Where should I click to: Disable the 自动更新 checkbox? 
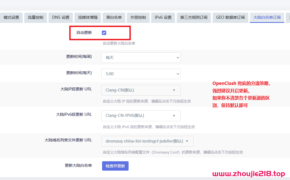[x=104, y=33]
